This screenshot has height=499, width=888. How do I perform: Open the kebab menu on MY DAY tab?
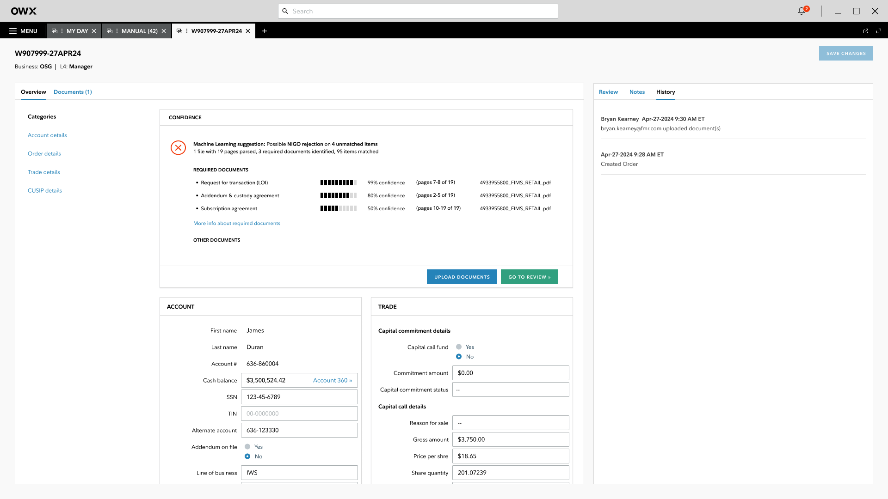tap(62, 31)
